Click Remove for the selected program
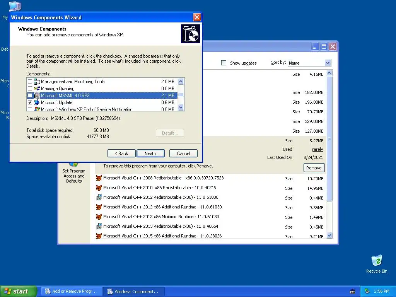Screen dimensions: 396x297 coord(314,168)
